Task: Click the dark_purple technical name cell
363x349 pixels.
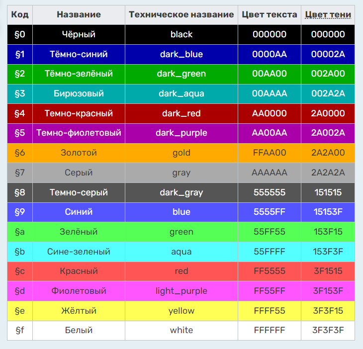Action: point(181,133)
